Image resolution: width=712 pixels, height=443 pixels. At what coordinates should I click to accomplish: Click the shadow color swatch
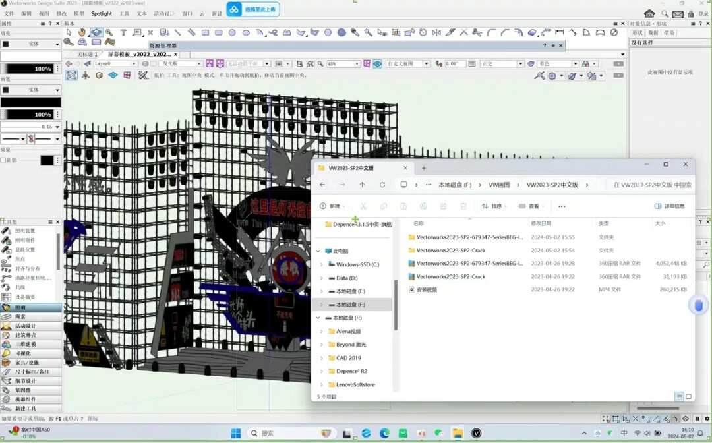(47, 160)
